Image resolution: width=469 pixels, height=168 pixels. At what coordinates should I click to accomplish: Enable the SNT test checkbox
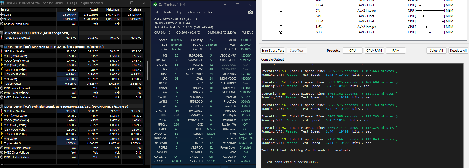pyautogui.click(x=281, y=11)
